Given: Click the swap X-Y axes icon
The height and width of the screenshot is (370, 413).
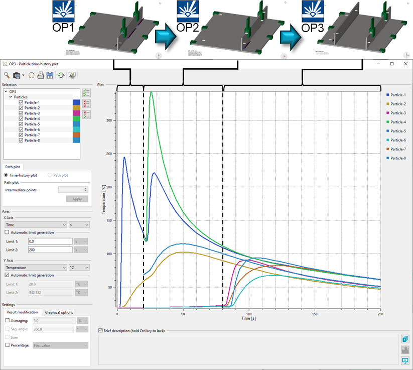Looking at the screenshot, I should pos(31,75).
